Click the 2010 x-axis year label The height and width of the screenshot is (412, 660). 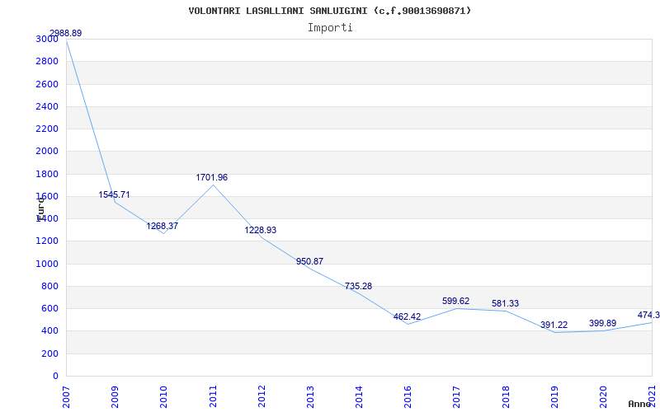[163, 396]
